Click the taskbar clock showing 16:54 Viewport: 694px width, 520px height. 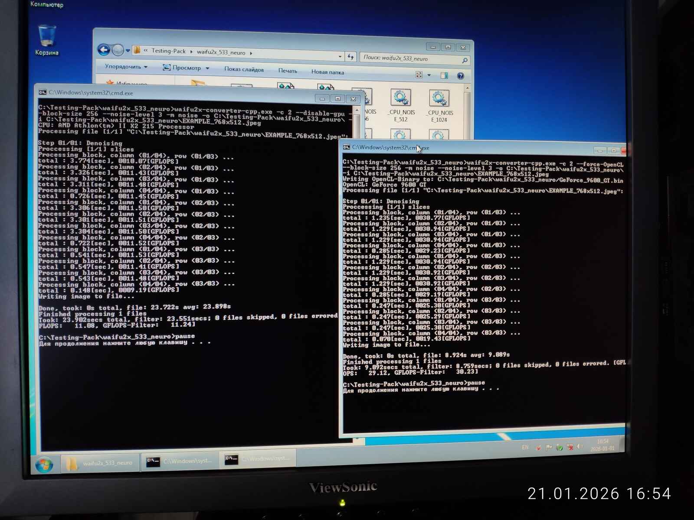point(602,445)
